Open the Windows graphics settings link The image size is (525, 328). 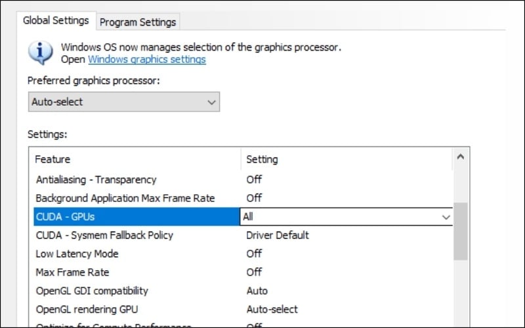[147, 60]
